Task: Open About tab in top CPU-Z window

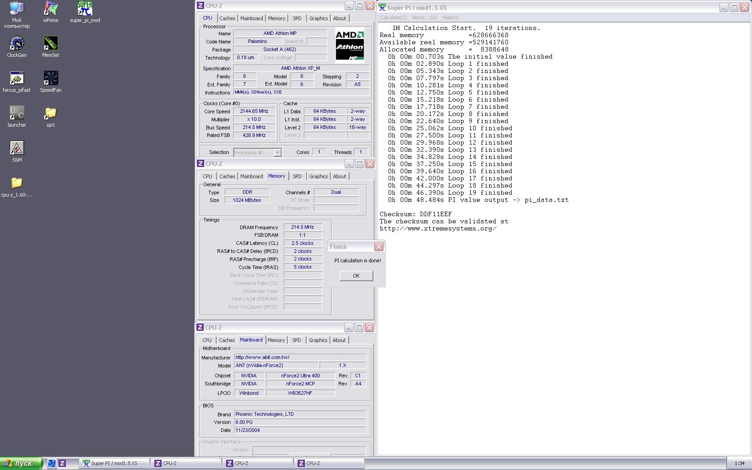Action: 340,18
